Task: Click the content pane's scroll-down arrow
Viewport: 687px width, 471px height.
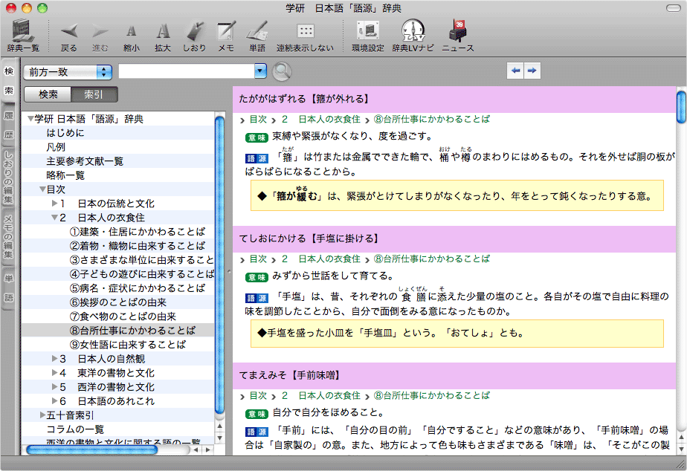Action: pos(681,449)
